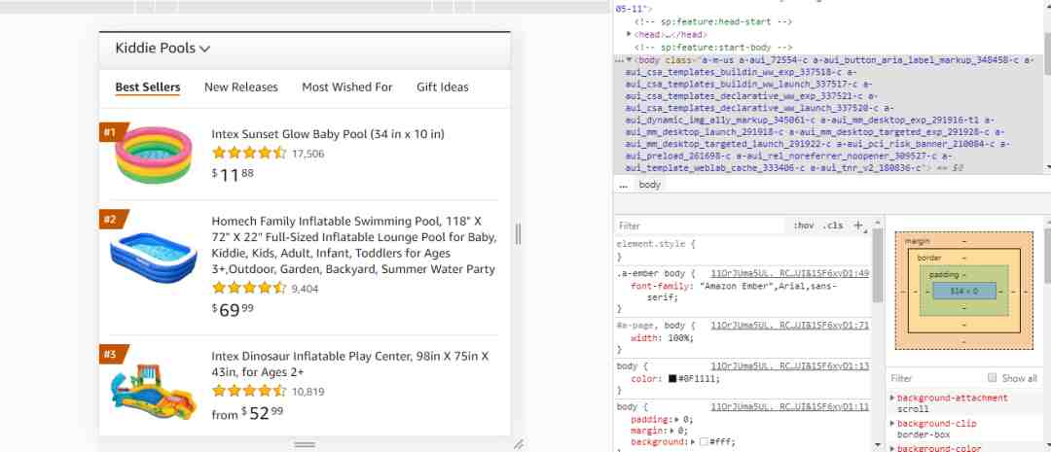Click the element.style rule block
Image resolution: width=1051 pixels, height=452 pixels.
coord(743,251)
